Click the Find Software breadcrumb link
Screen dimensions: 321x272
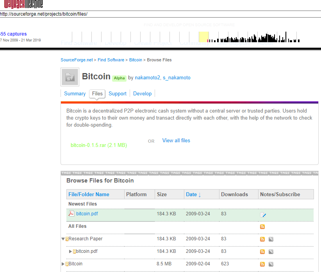pyautogui.click(x=111, y=60)
